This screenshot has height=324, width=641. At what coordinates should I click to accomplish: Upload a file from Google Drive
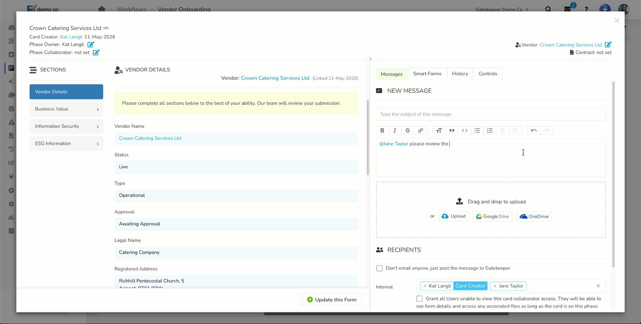492,217
